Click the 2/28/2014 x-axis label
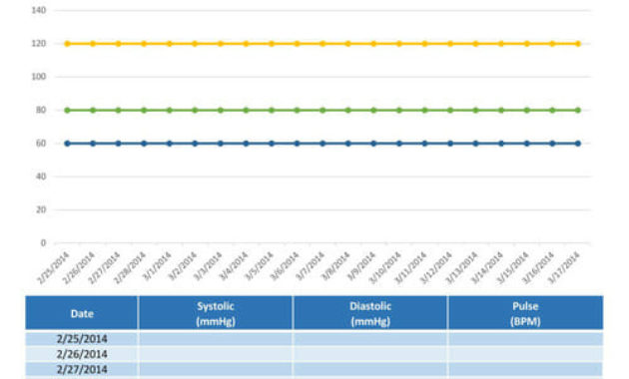629x379 pixels. point(130,267)
